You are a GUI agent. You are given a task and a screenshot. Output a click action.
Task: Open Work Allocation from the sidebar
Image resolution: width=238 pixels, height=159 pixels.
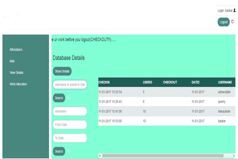point(18,84)
